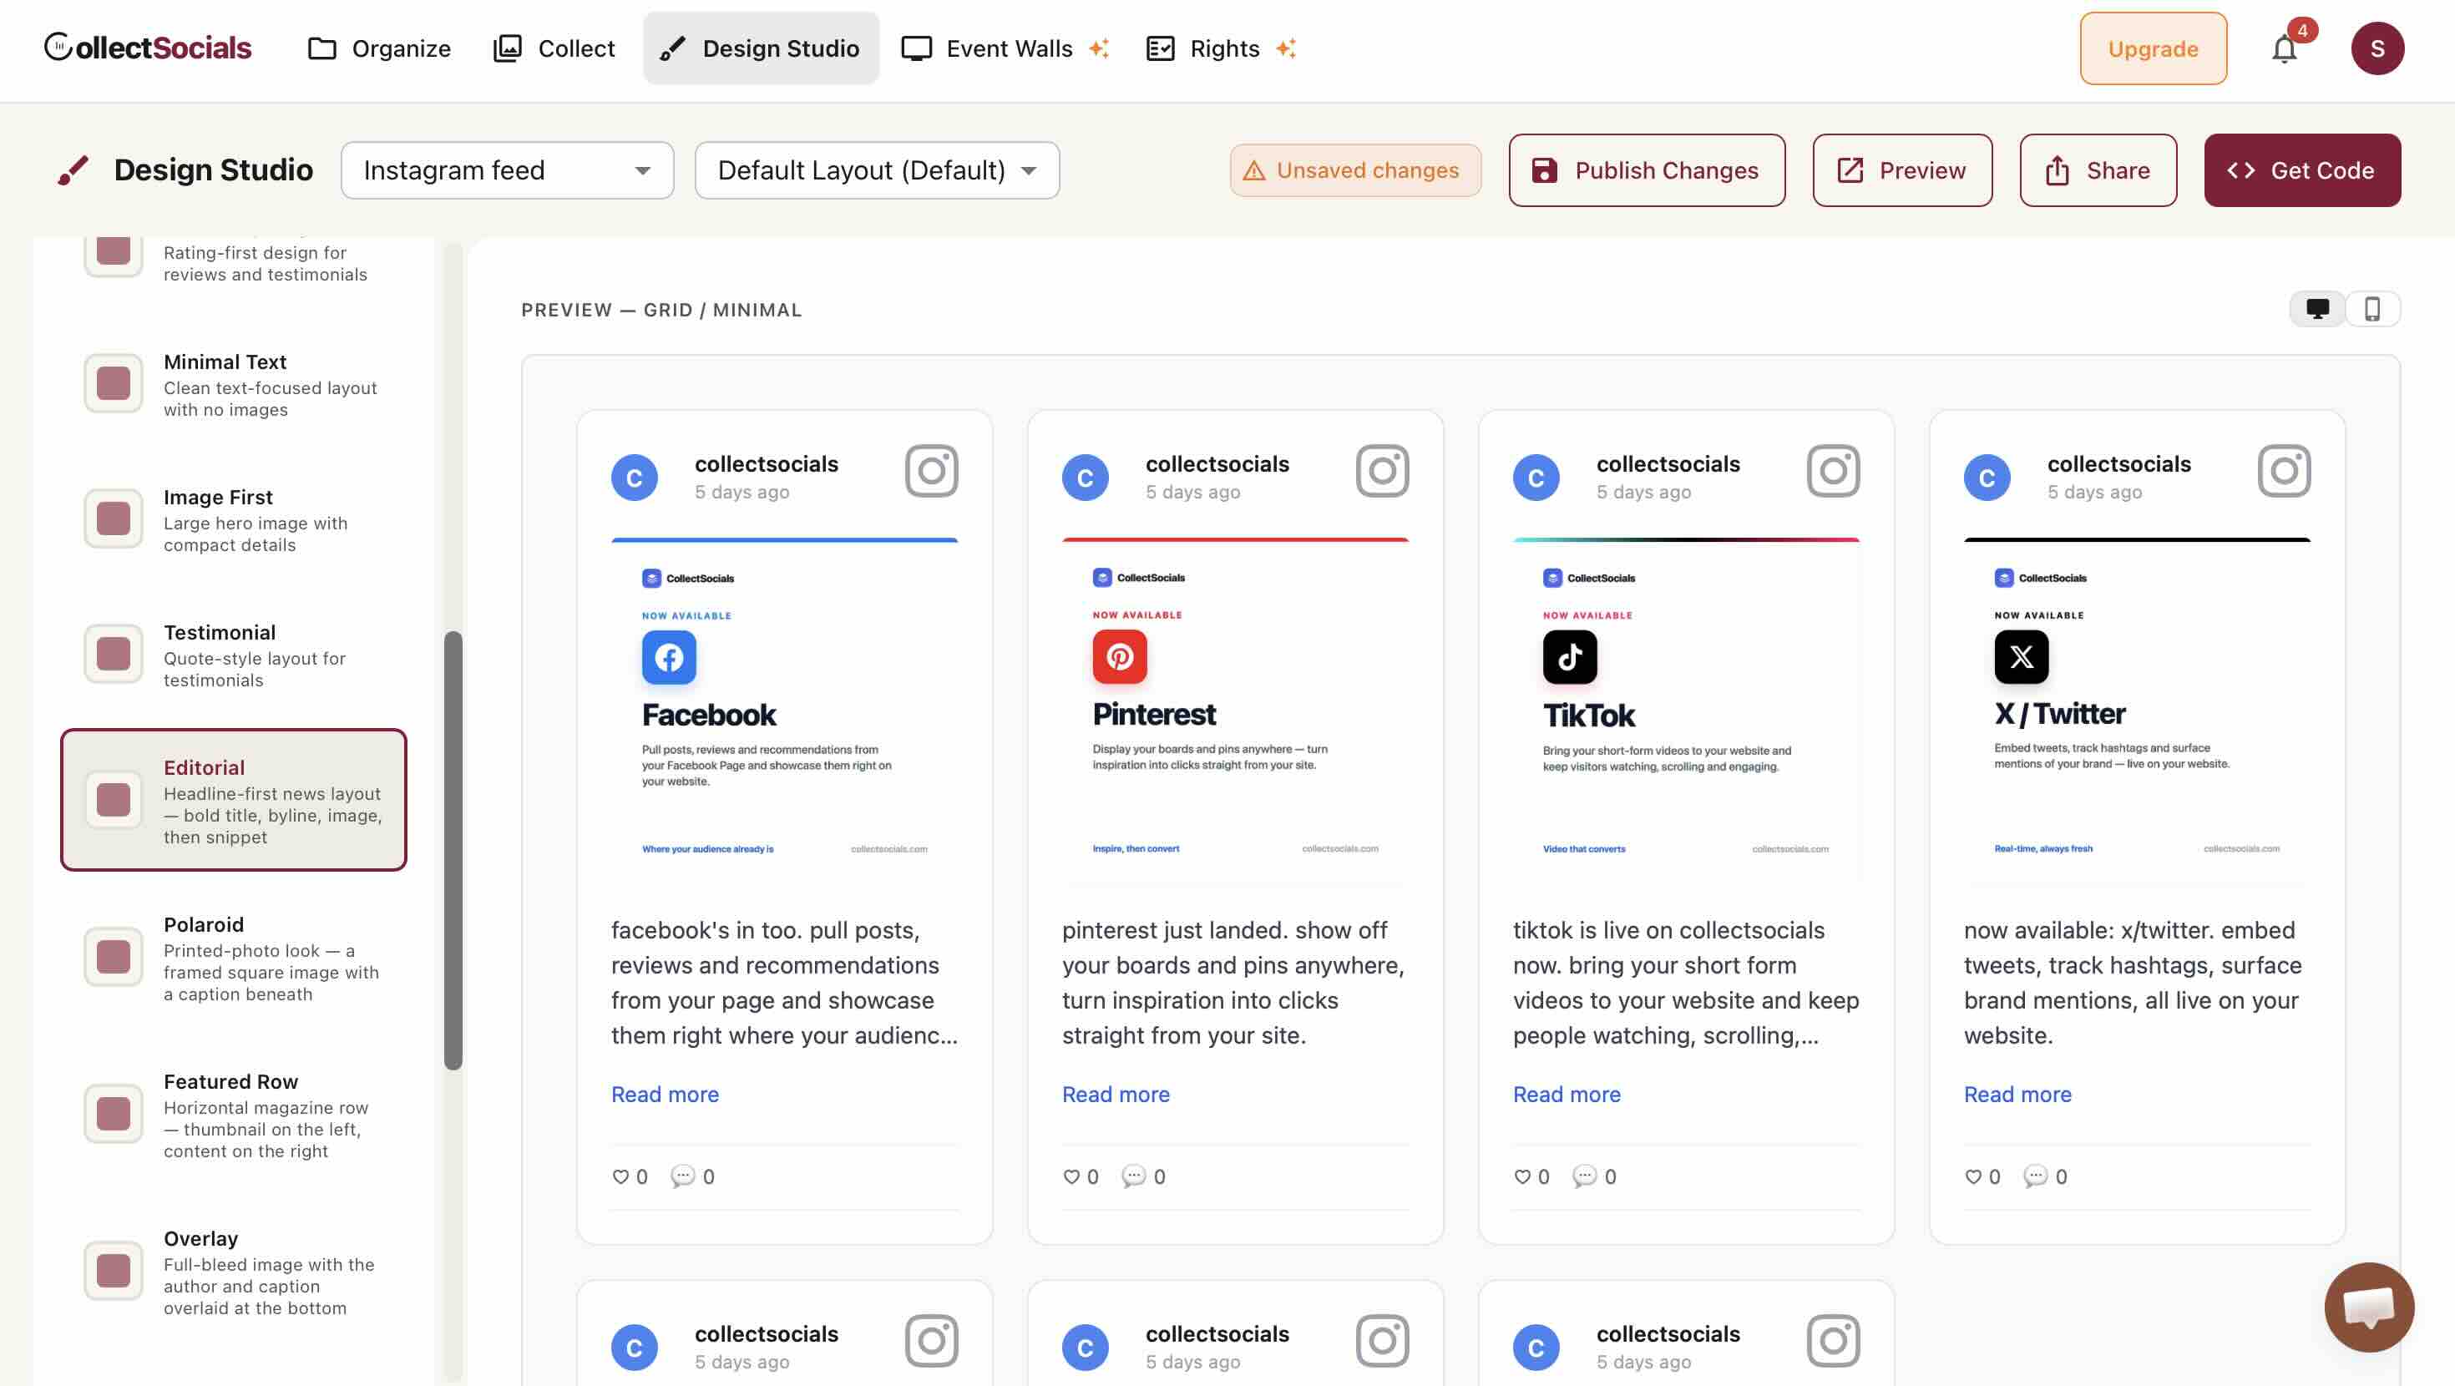This screenshot has width=2455, height=1386.
Task: Click the avatar on the TikTok post card
Action: coord(1536,478)
